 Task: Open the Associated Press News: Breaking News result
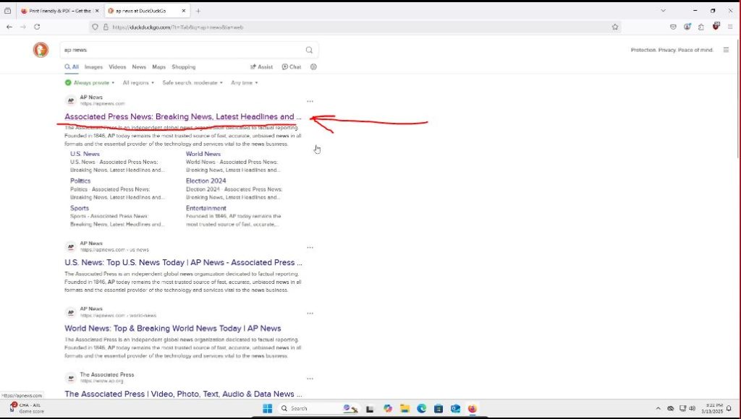tap(183, 116)
